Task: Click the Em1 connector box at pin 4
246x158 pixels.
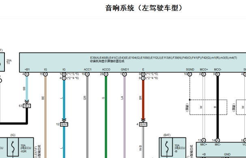Action: click(143, 124)
